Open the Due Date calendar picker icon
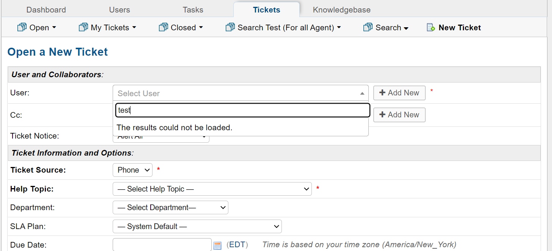The width and height of the screenshot is (552, 251). [217, 245]
